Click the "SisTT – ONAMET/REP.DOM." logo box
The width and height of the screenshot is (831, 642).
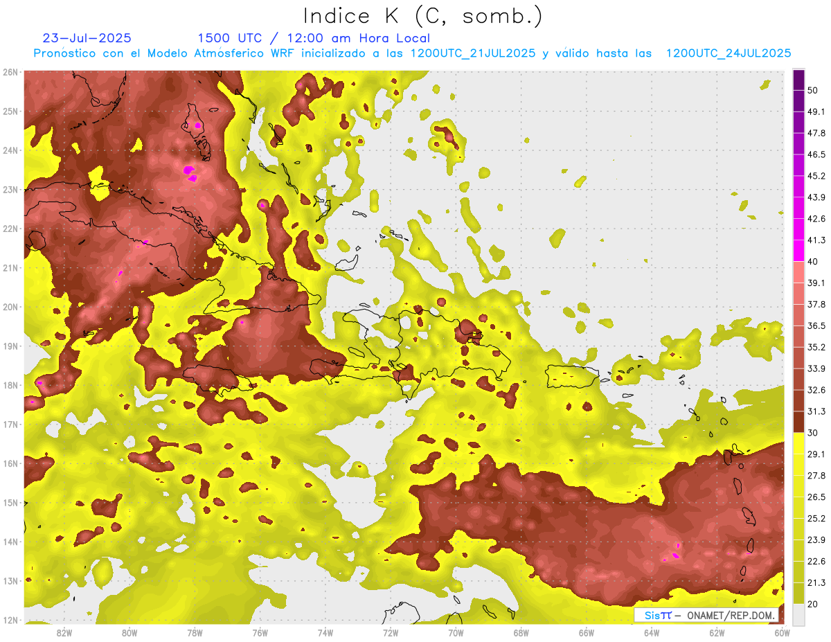[707, 615]
